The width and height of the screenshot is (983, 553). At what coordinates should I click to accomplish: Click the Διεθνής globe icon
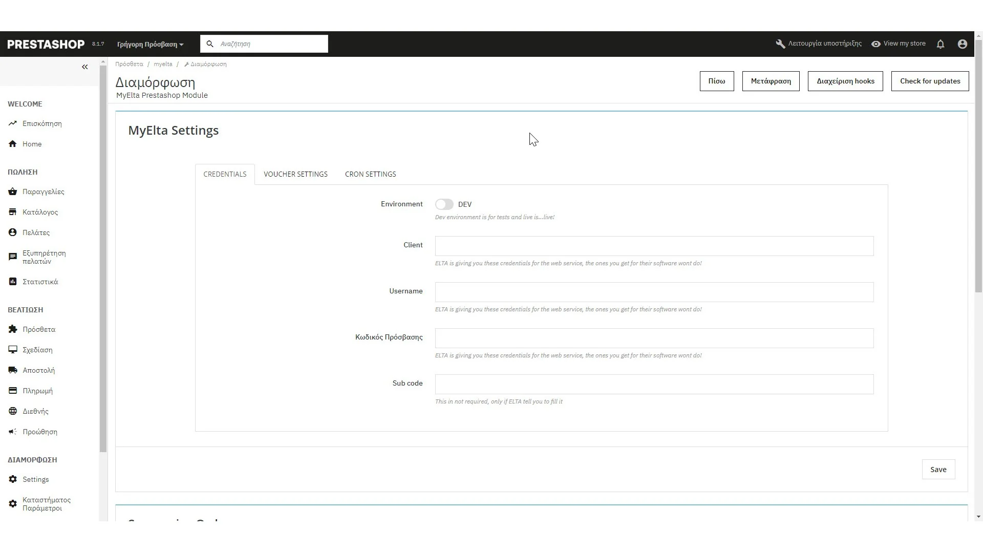(x=13, y=412)
